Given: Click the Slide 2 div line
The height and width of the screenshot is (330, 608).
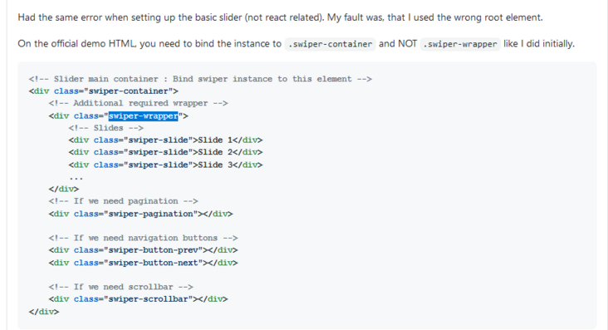Looking at the screenshot, I should (165, 152).
